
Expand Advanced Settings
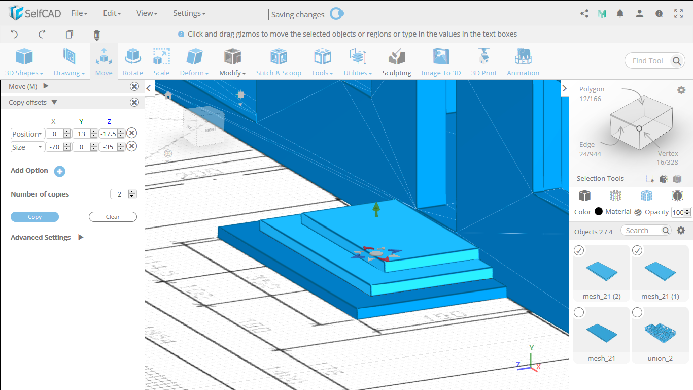pos(81,237)
